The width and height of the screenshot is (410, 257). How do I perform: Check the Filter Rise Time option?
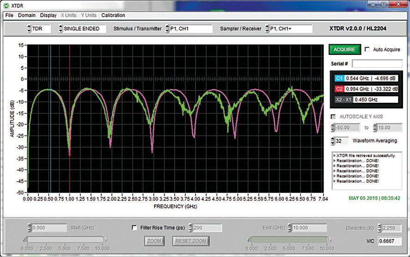tap(135, 228)
